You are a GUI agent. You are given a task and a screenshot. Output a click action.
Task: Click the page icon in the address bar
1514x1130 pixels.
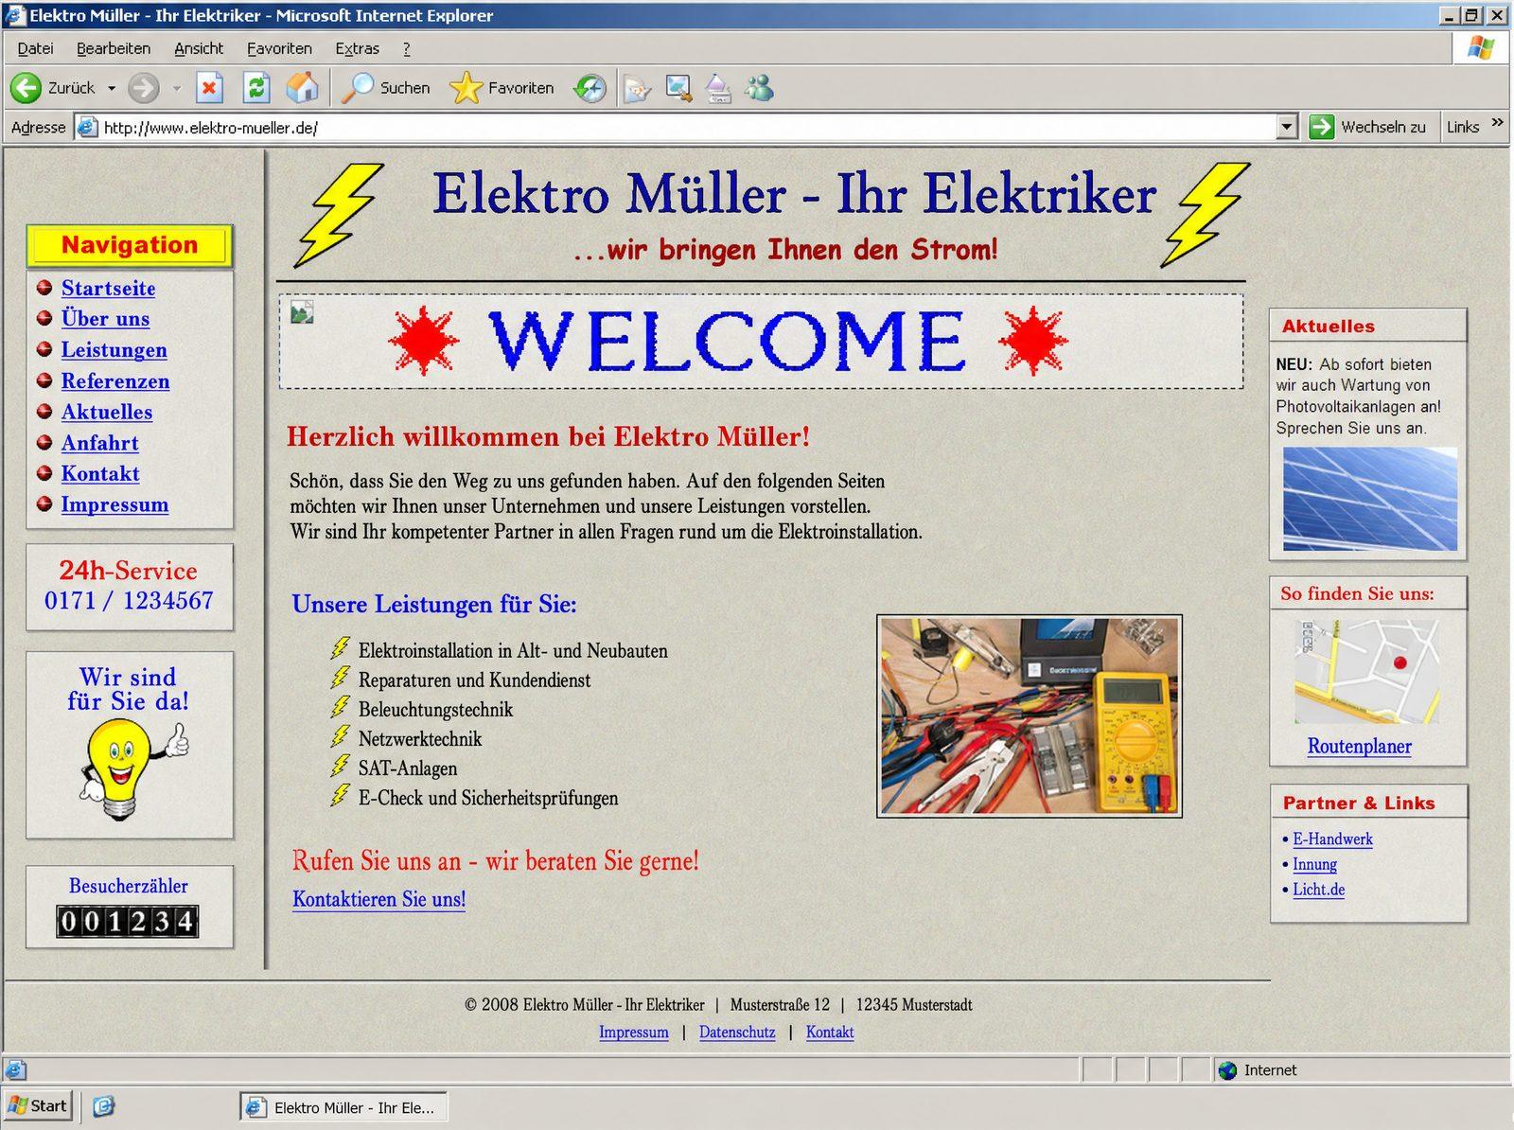coord(88,127)
